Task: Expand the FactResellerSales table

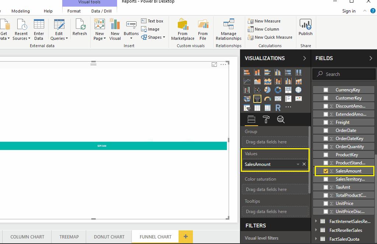Action: pyautogui.click(x=316, y=230)
